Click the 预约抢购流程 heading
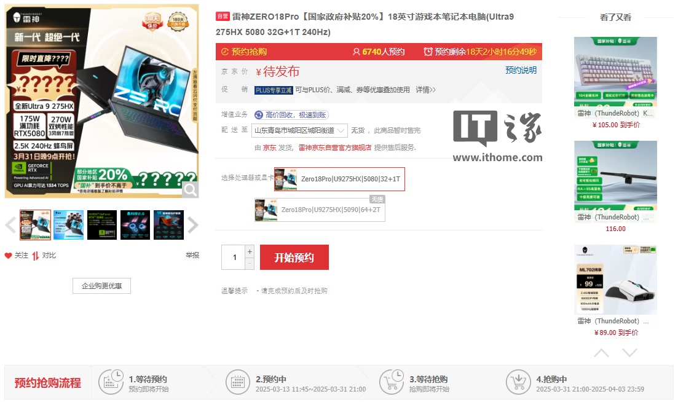This screenshot has height=402, width=678. click(x=47, y=382)
